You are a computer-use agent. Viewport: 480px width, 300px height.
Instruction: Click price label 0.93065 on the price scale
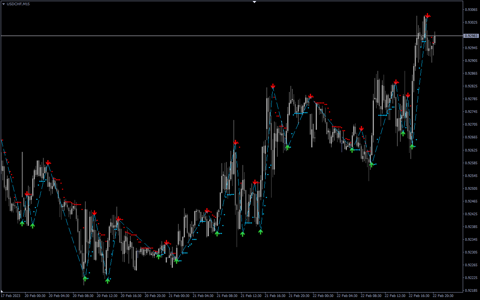(x=471, y=10)
